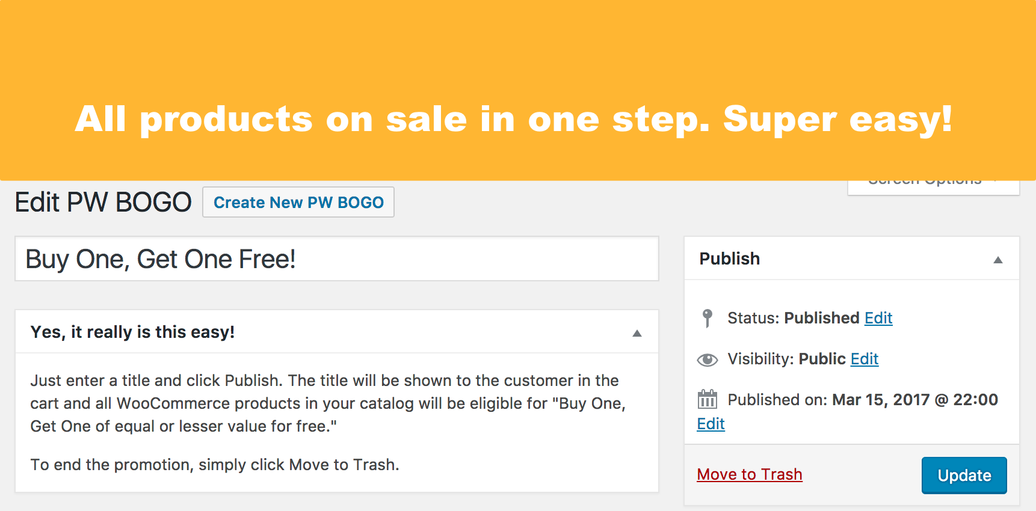Click the "To end the promotion" text line
The image size is (1036, 511).
[215, 465]
